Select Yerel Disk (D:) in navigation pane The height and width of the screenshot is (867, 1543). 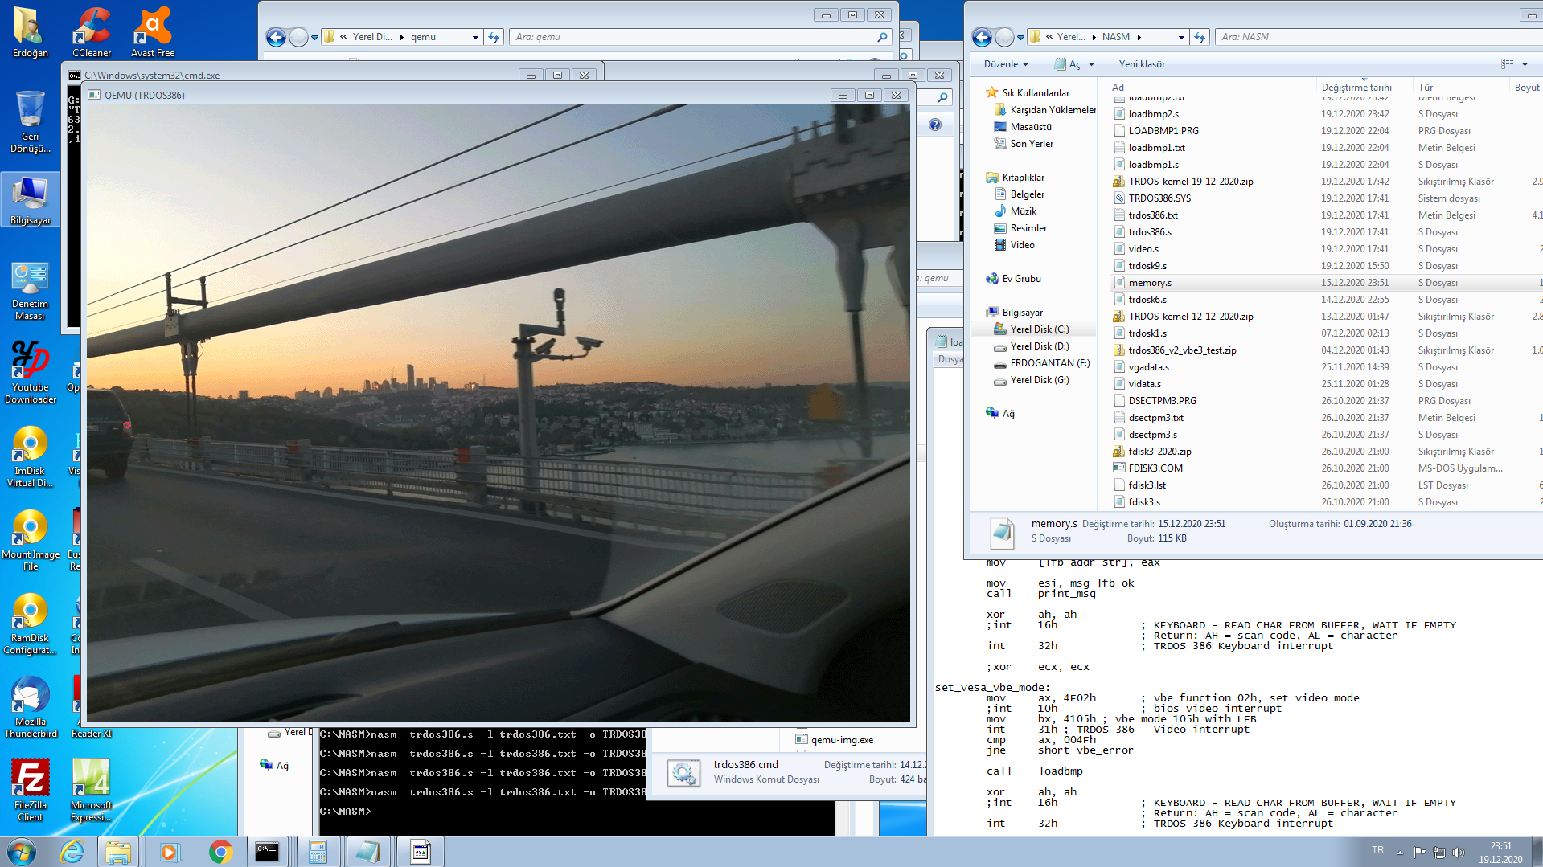tap(1039, 346)
